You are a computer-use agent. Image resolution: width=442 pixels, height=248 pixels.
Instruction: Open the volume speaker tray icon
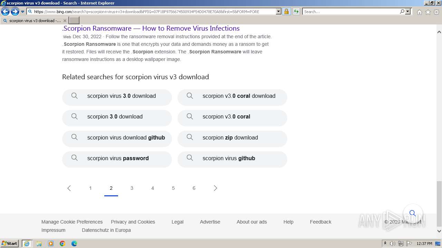coord(393,244)
